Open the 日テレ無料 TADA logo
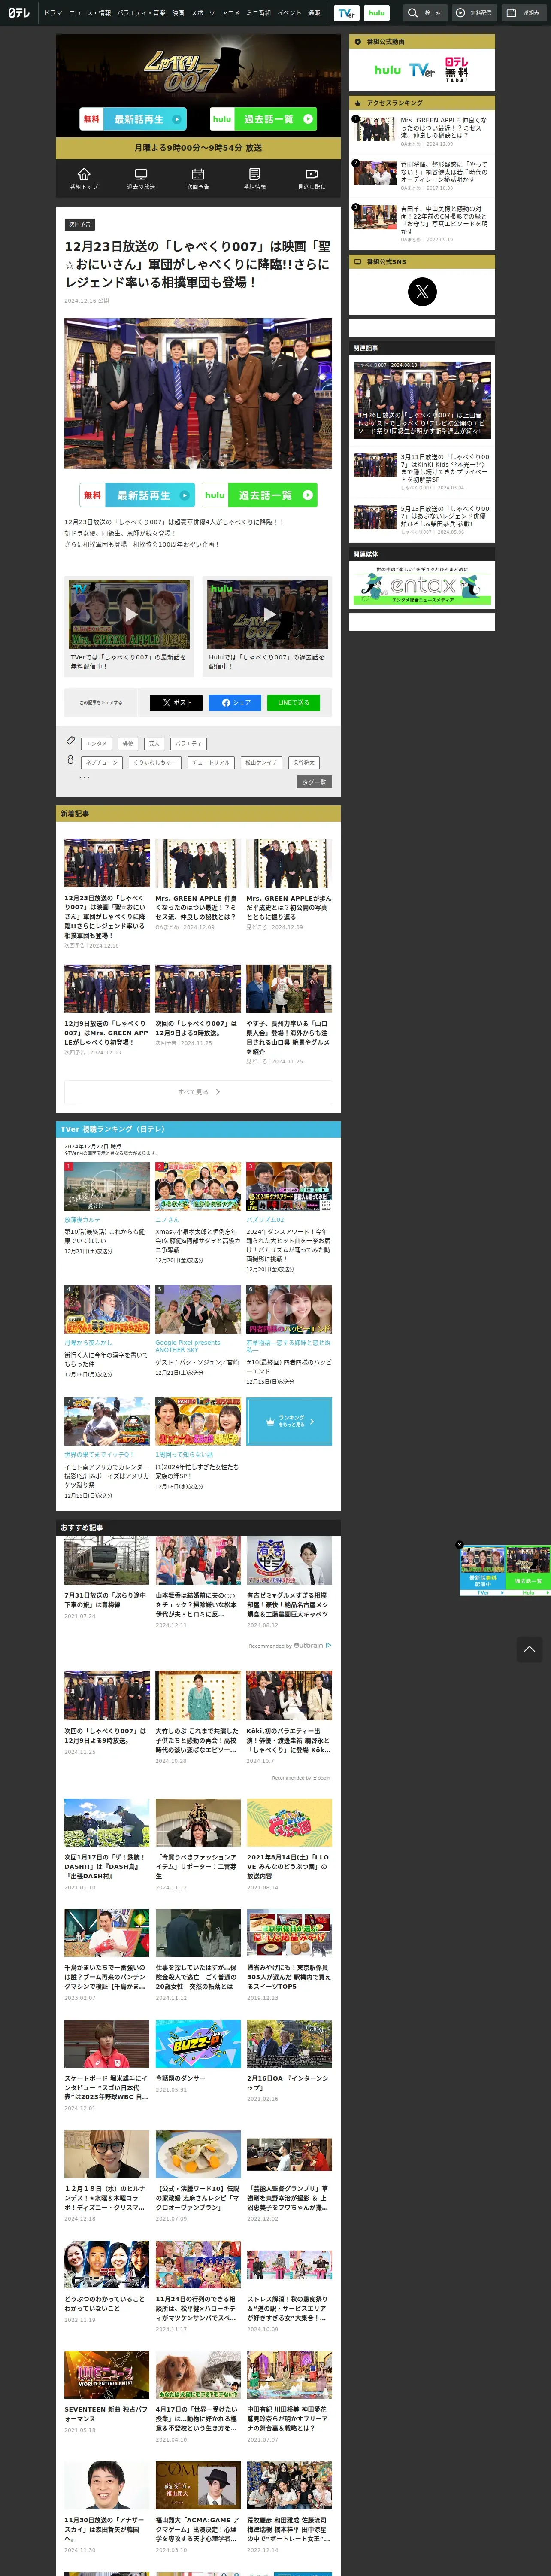The width and height of the screenshot is (551, 2576). [x=457, y=70]
